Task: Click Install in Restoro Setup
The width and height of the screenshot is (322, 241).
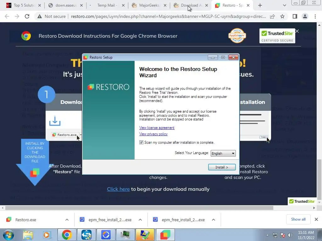Action: pos(222,167)
